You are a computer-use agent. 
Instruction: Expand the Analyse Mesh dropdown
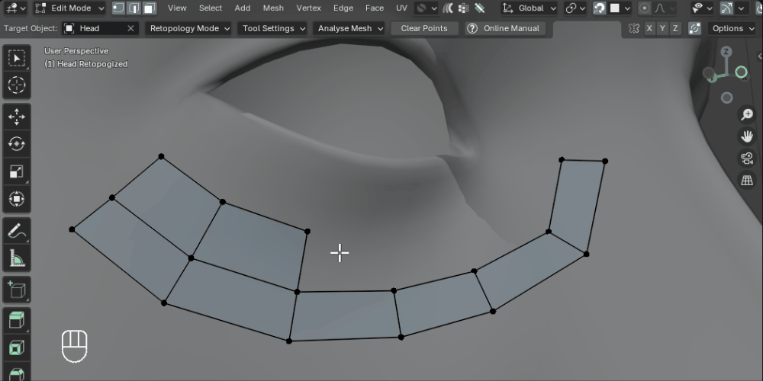[x=349, y=28]
